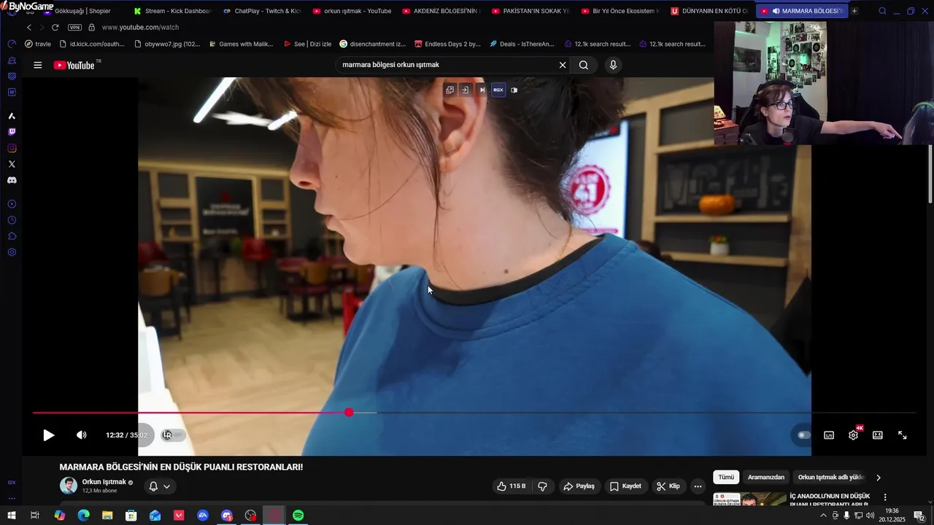Image resolution: width=934 pixels, height=525 pixels.
Task: Open the 'See | Dizi izle' bookmark
Action: (307, 44)
